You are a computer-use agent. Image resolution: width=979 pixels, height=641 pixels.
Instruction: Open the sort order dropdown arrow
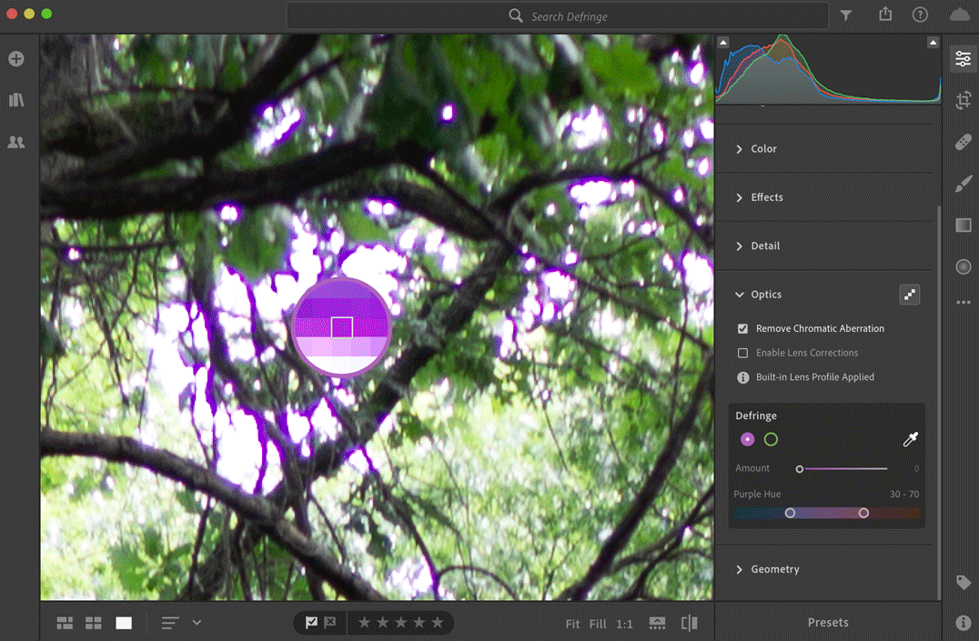197,623
